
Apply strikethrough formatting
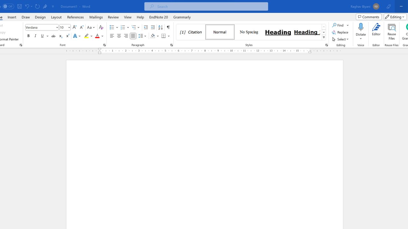tap(53, 36)
